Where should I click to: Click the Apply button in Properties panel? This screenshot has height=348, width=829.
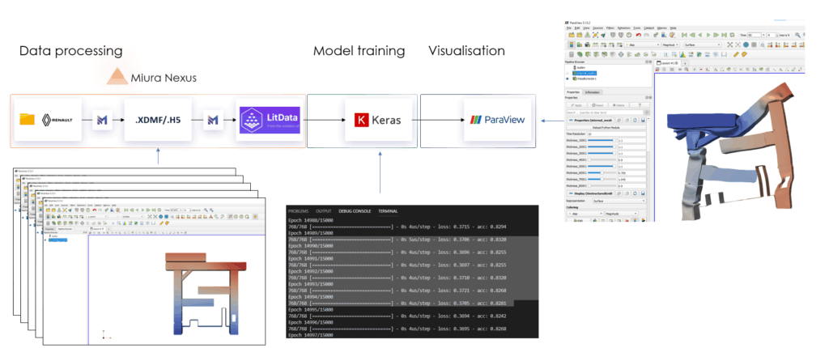(x=576, y=105)
